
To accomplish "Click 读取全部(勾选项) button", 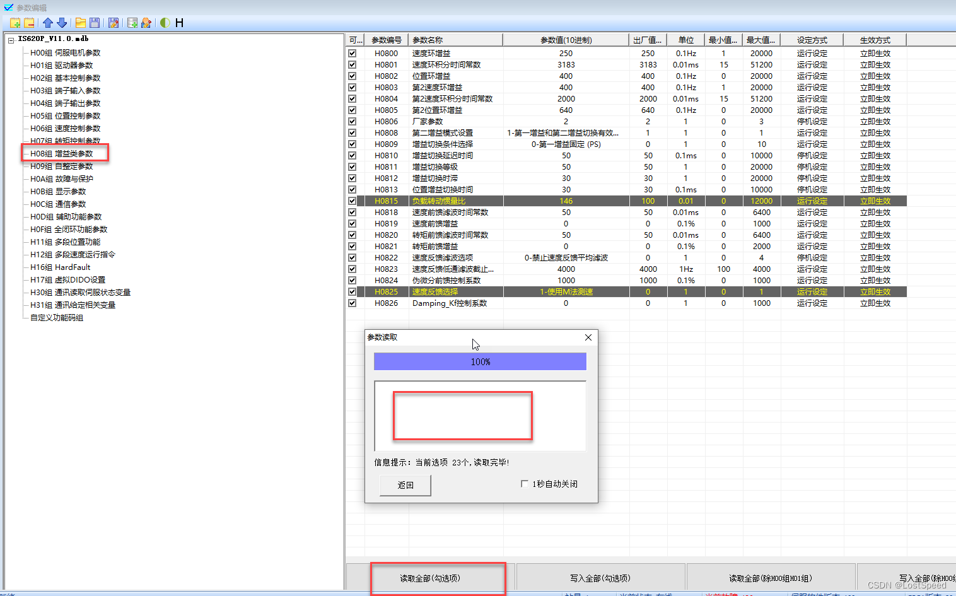I will click(430, 578).
